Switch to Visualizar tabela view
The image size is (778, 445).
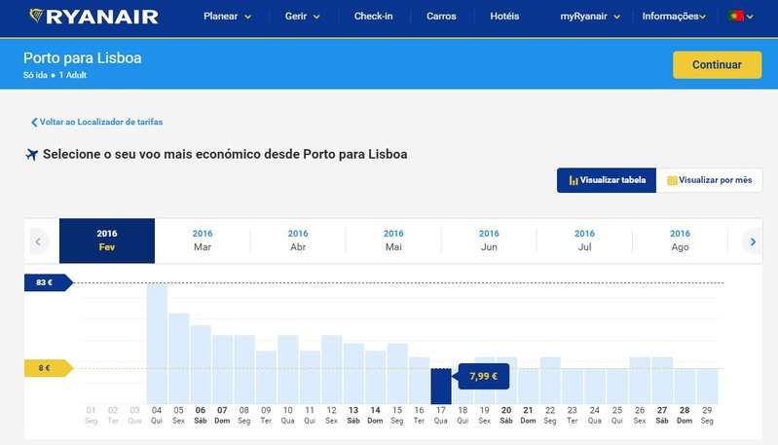[x=607, y=180]
